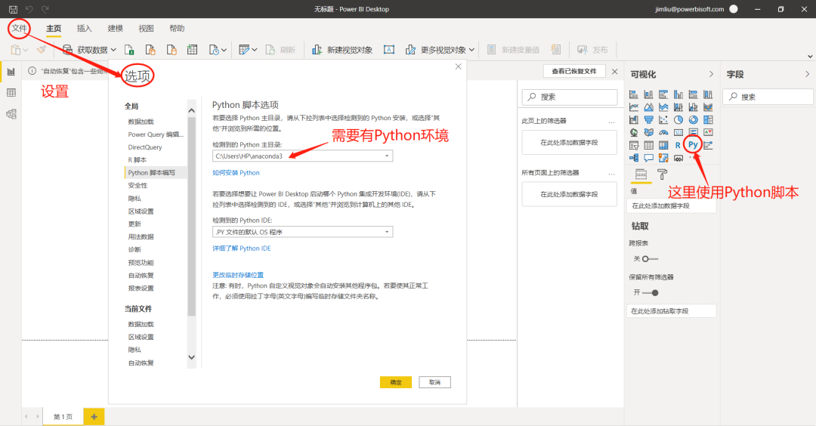The height and width of the screenshot is (426, 816).
Task: Click the text box toolbar icon
Action: point(389,49)
